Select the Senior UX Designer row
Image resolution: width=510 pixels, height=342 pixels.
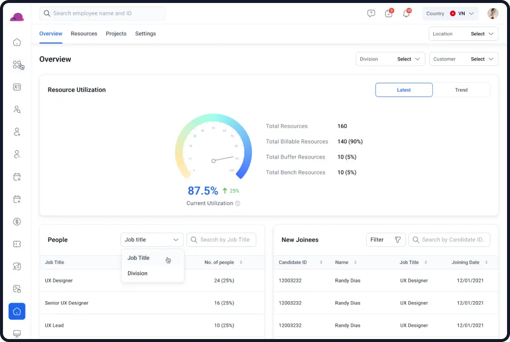pos(152,303)
